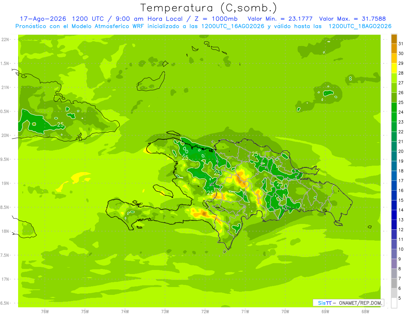Click the "19N" latitude axis label
Viewport: 410px width, 316px height.
pos(6,183)
